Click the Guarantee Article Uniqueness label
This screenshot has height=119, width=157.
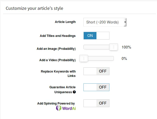tap(62, 90)
